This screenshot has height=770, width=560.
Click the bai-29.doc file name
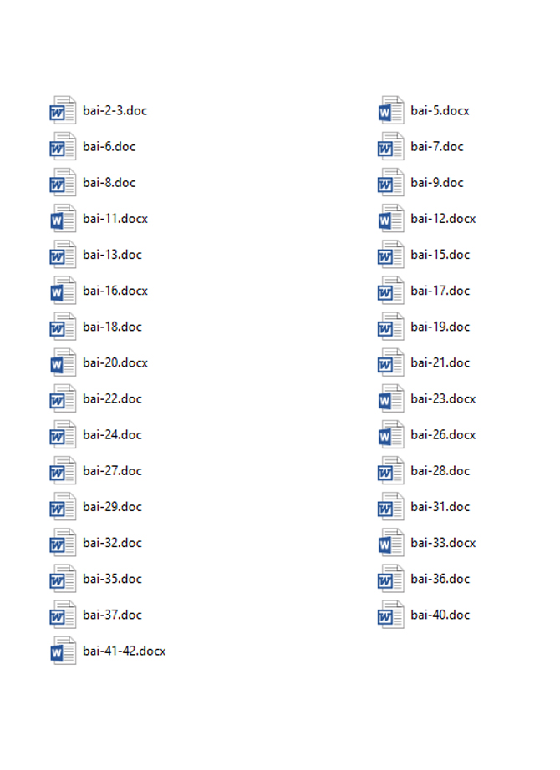pyautogui.click(x=112, y=507)
